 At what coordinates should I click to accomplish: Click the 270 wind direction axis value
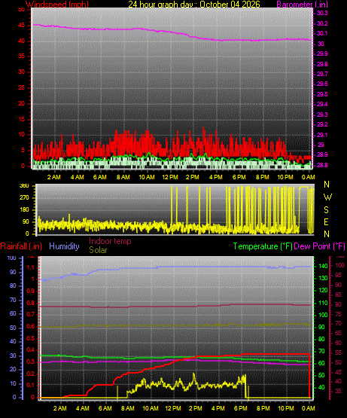click(x=25, y=198)
